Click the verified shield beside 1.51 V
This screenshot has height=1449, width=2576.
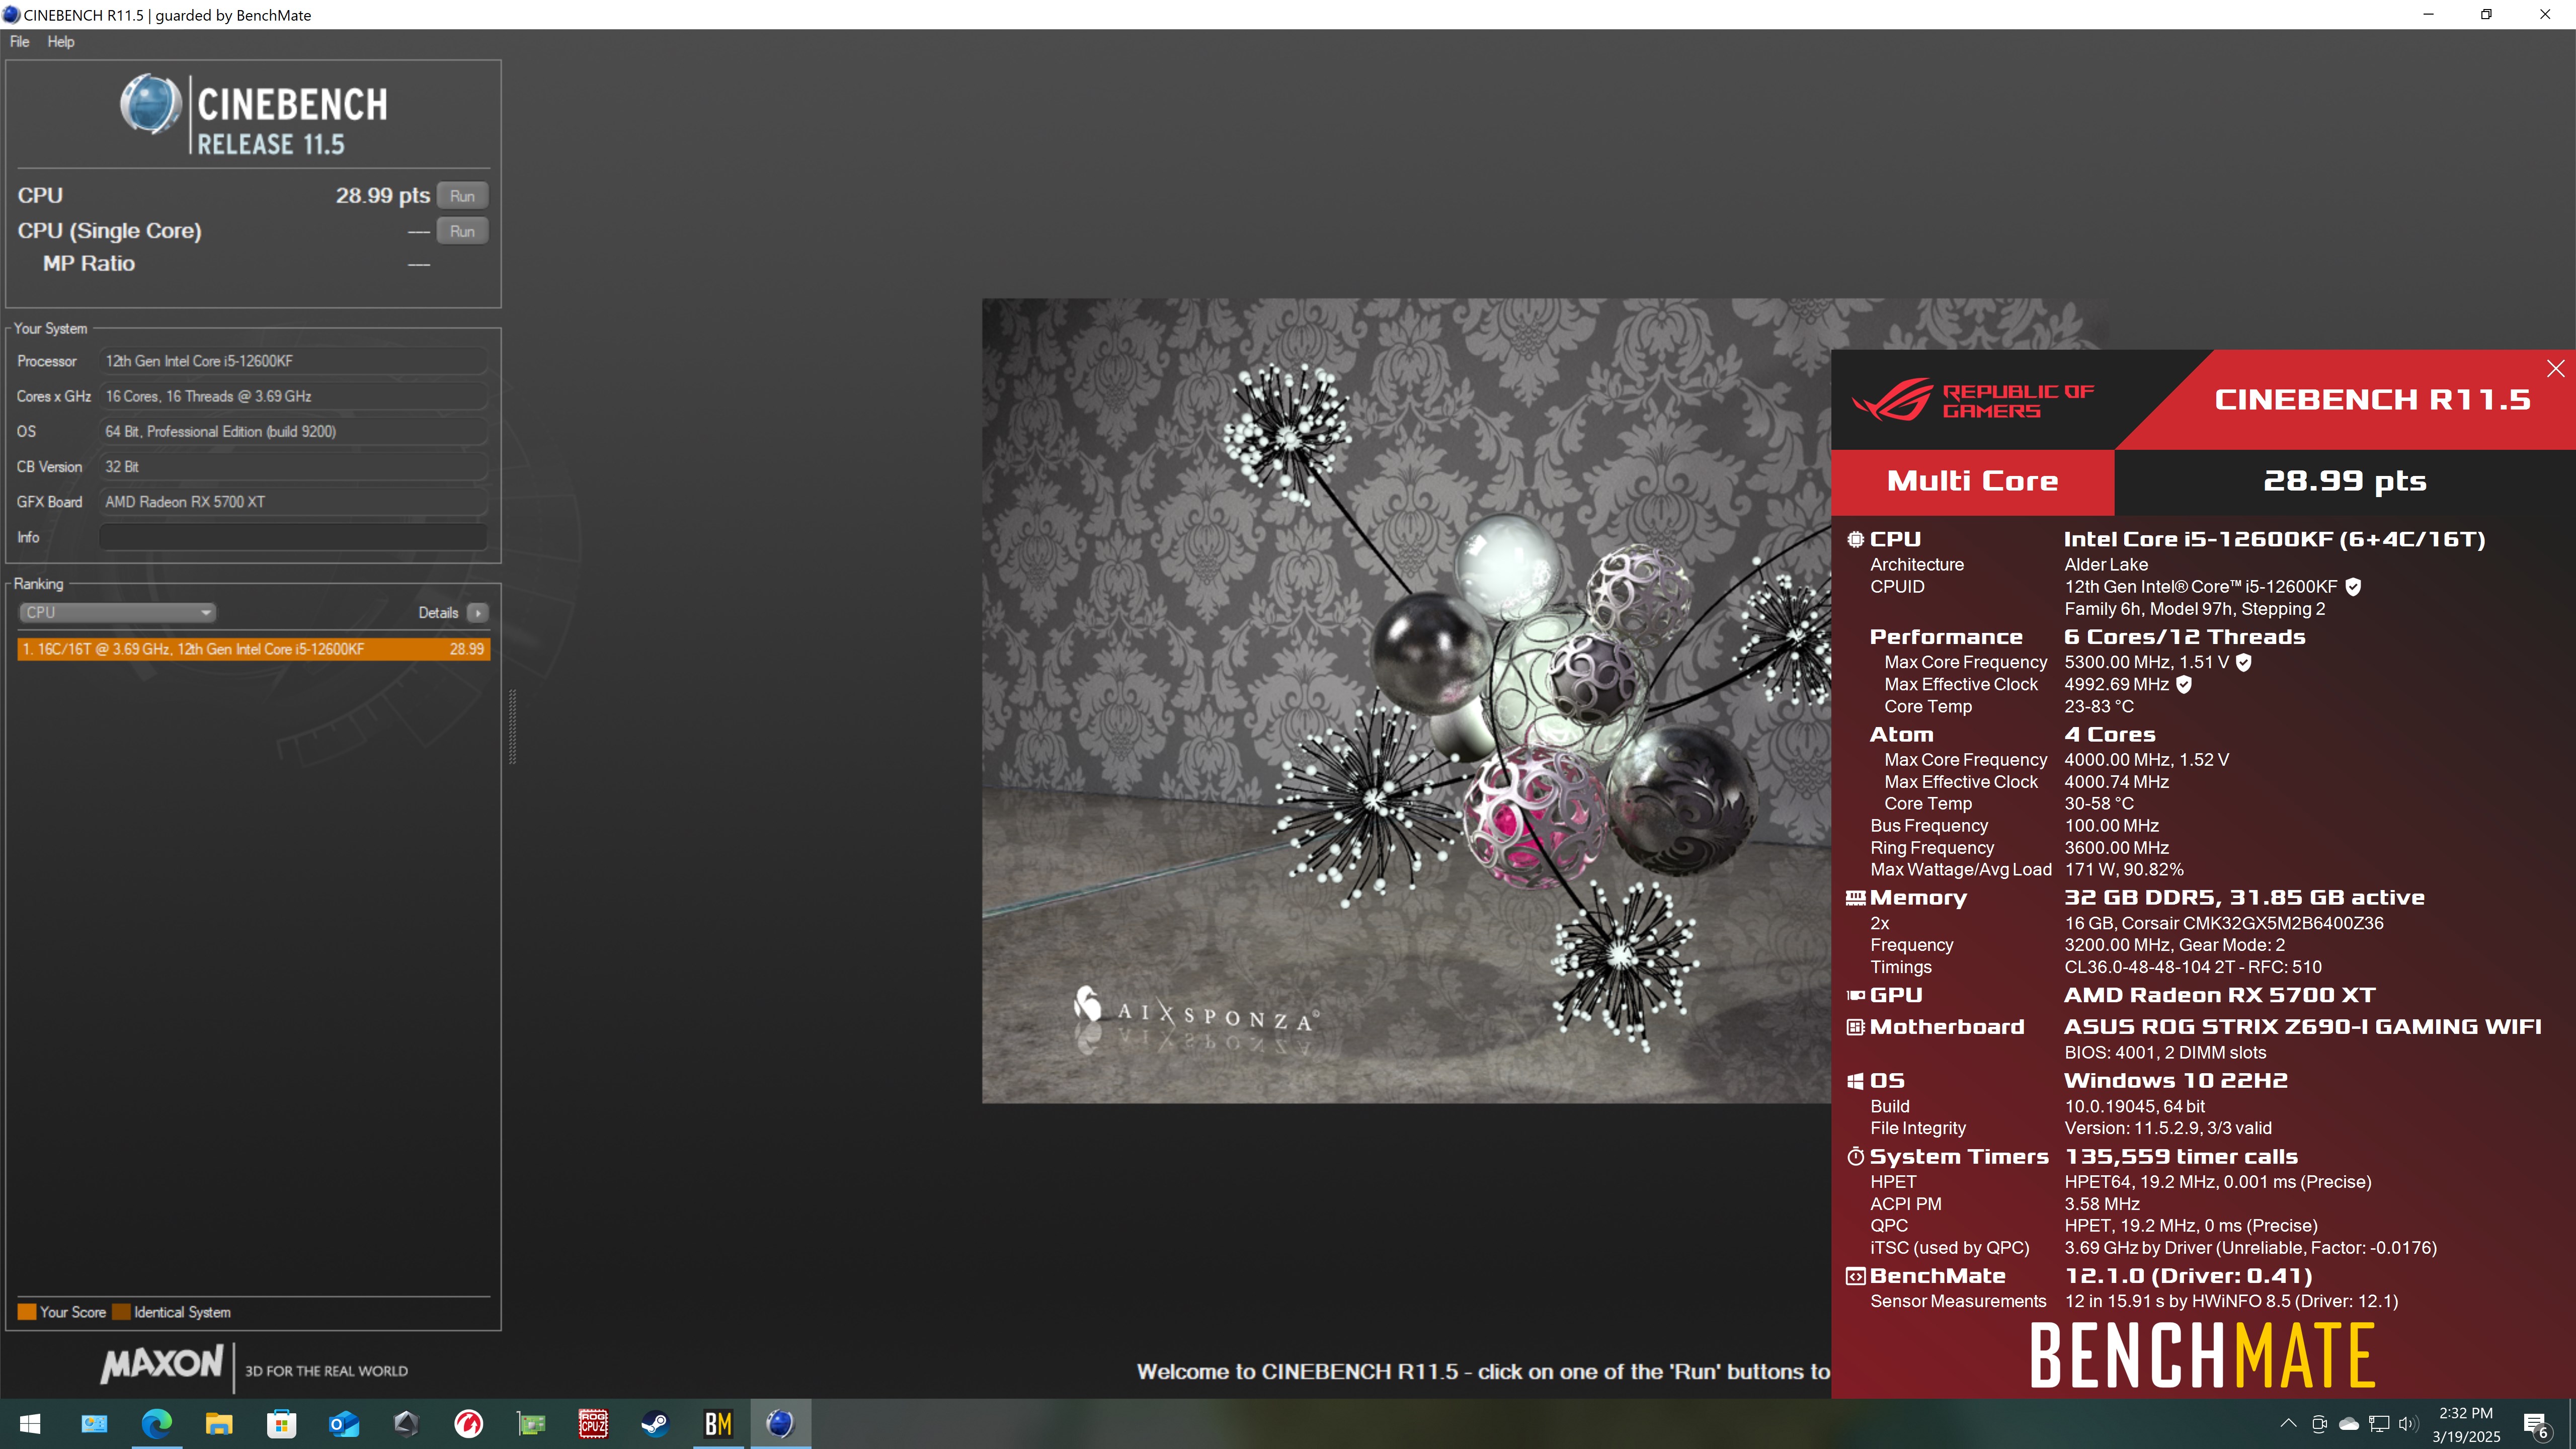click(2243, 662)
